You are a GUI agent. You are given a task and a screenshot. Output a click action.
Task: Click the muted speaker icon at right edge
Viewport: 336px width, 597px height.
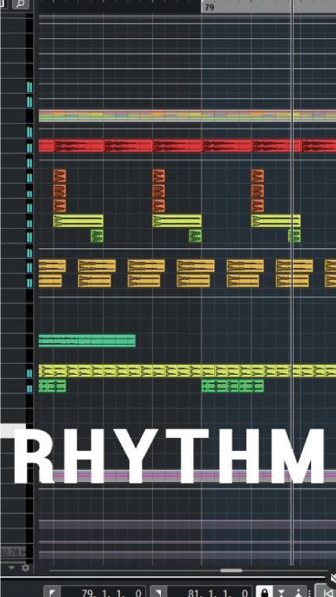pos(331,579)
